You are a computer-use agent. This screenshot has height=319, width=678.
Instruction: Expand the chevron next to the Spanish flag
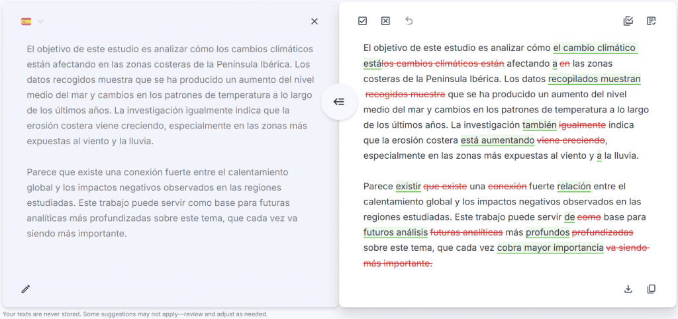click(40, 21)
